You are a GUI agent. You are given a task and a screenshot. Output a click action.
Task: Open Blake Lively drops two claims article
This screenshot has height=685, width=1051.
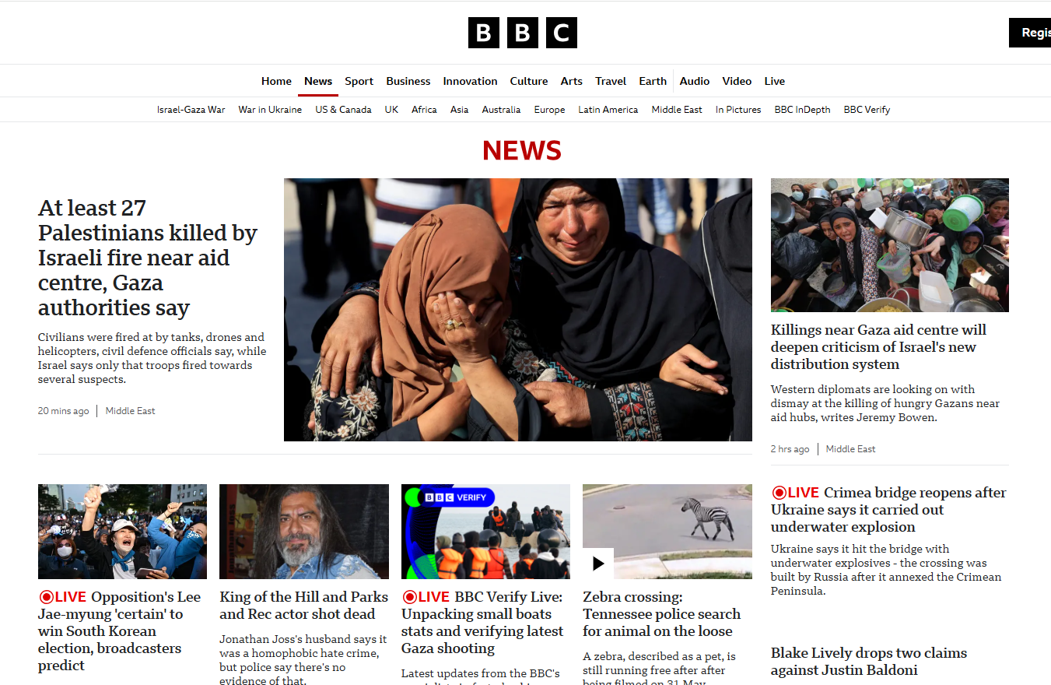pyautogui.click(x=869, y=662)
